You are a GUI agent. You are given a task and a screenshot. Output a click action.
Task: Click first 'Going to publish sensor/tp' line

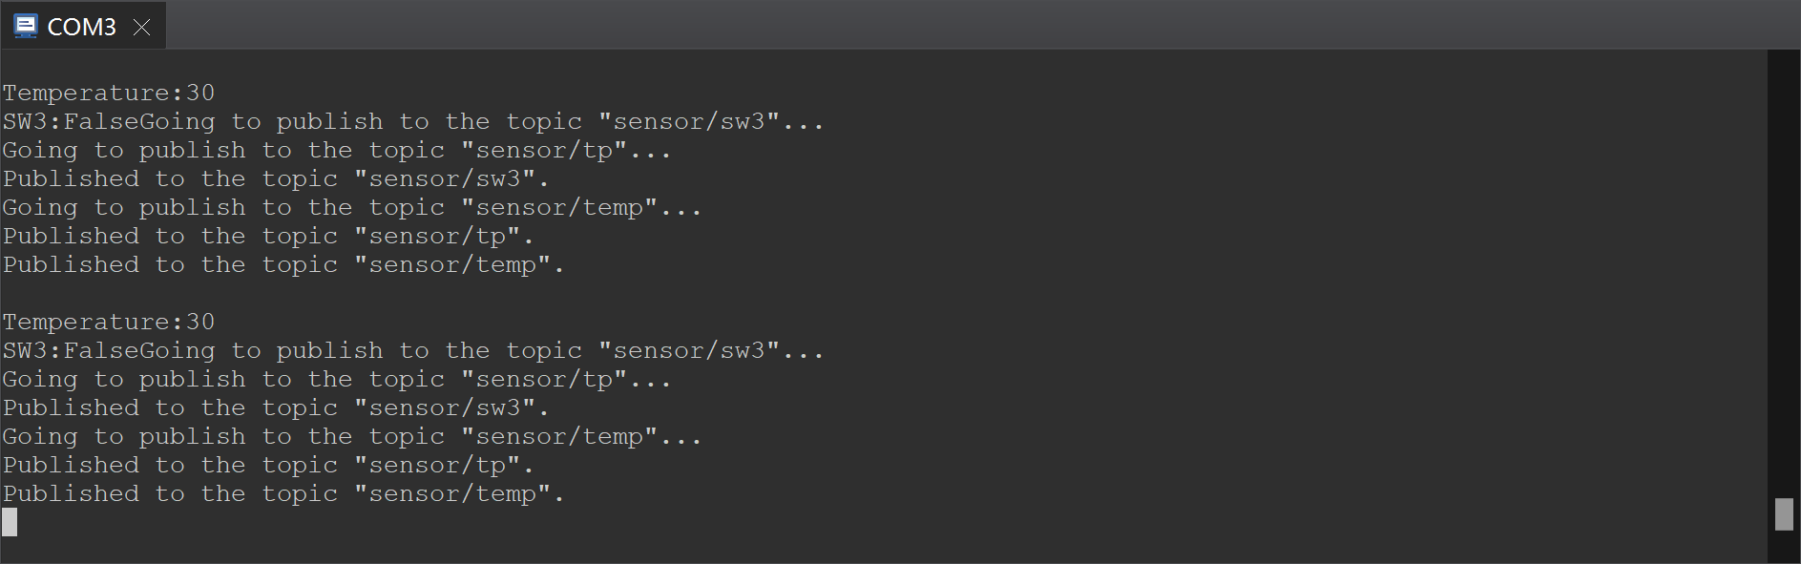pyautogui.click(x=337, y=150)
